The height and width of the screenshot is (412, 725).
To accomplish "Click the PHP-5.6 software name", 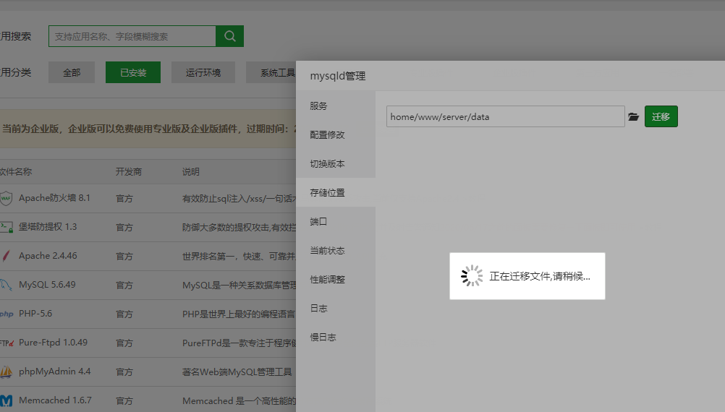I will [x=35, y=313].
